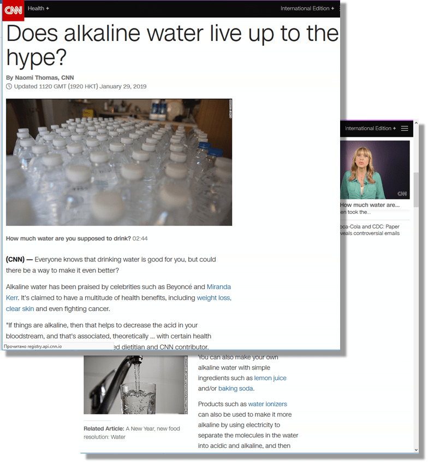Viewport: 428px width, 462px height.
Task: Click the scrollbar up arrow
Action: pyautogui.click(x=416, y=123)
